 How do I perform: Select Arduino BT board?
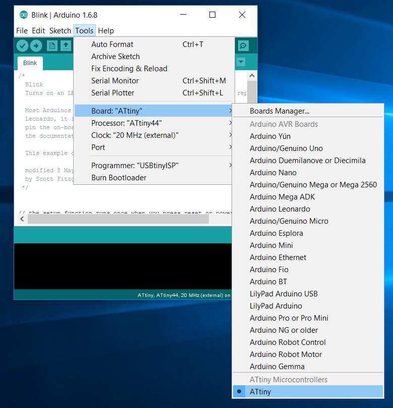(308, 282)
